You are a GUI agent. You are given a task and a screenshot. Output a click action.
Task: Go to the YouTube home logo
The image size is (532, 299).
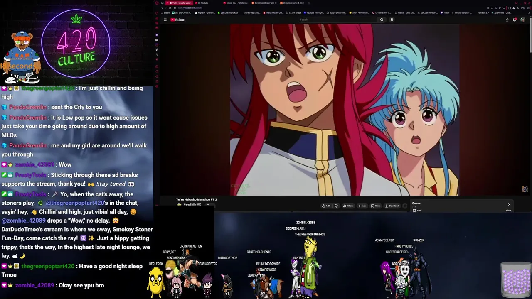click(x=177, y=20)
